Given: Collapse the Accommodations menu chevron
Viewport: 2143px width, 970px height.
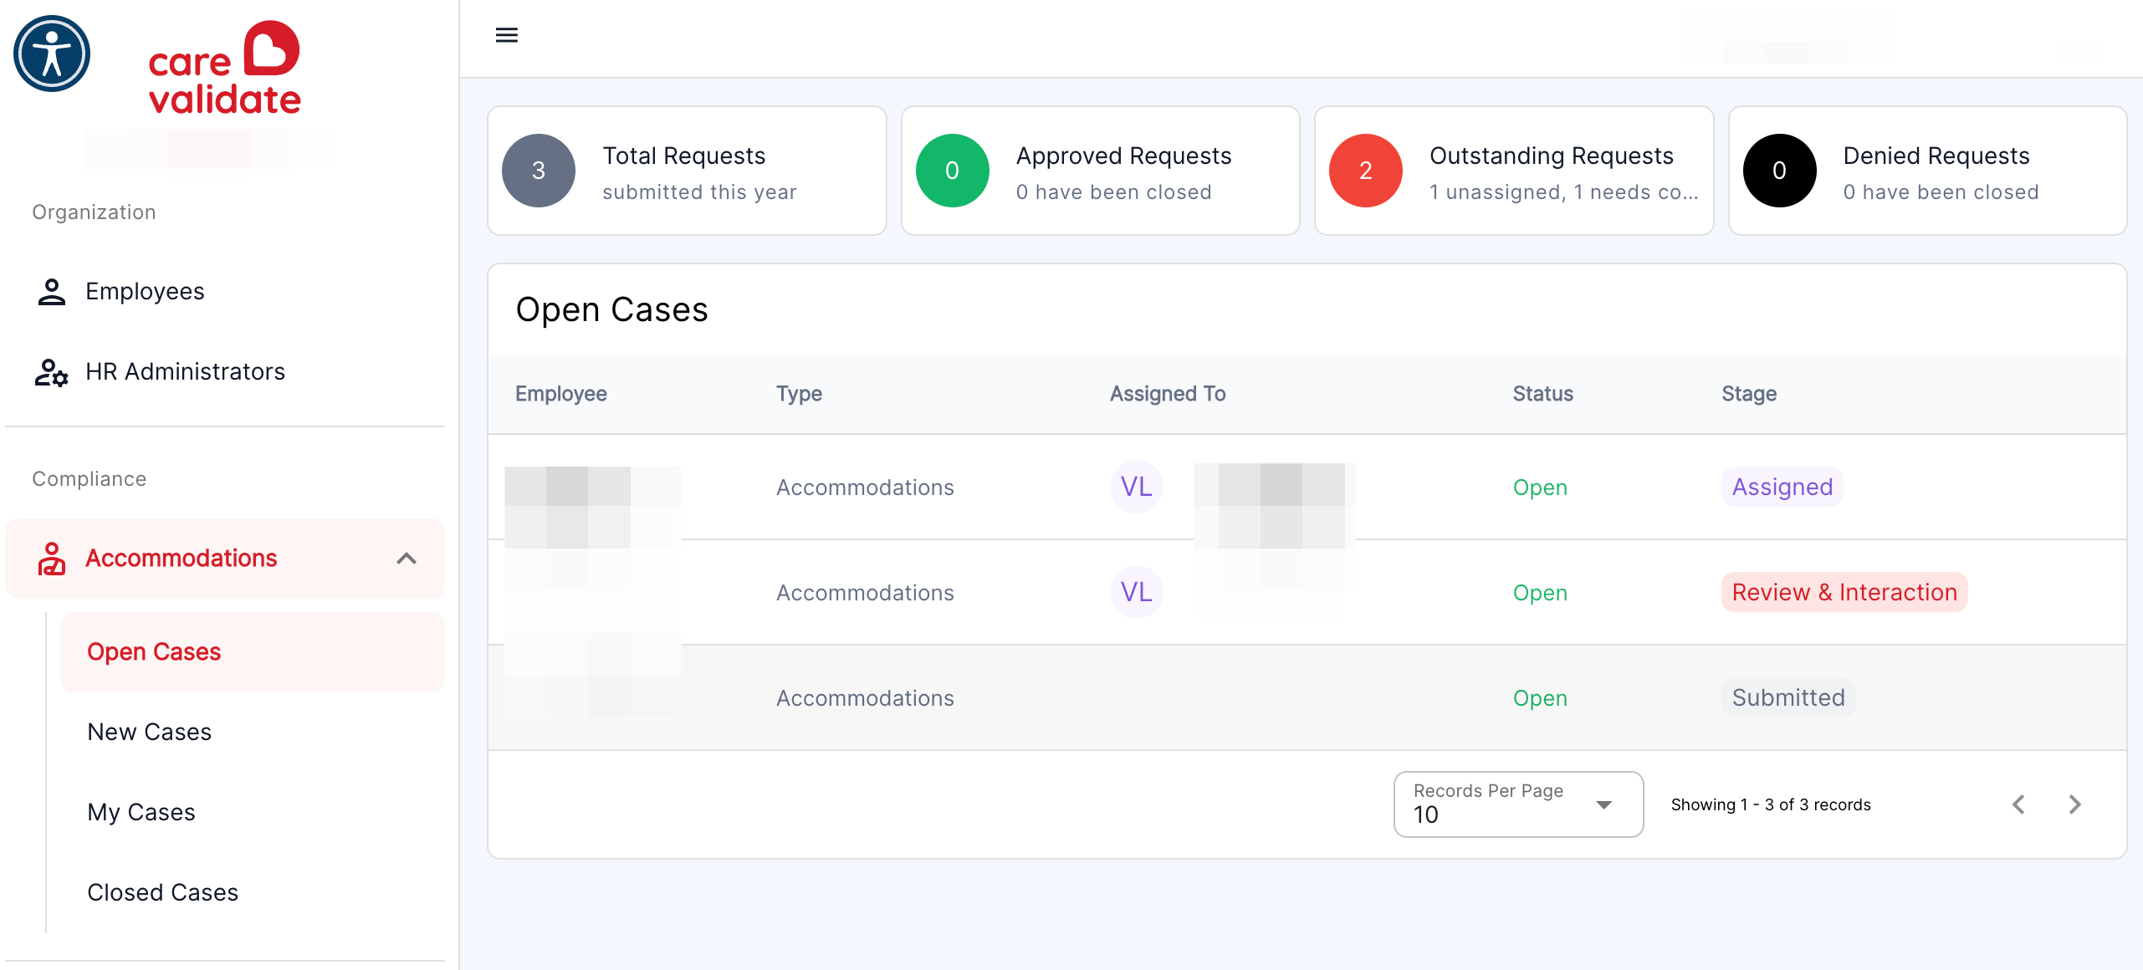Looking at the screenshot, I should click(407, 559).
